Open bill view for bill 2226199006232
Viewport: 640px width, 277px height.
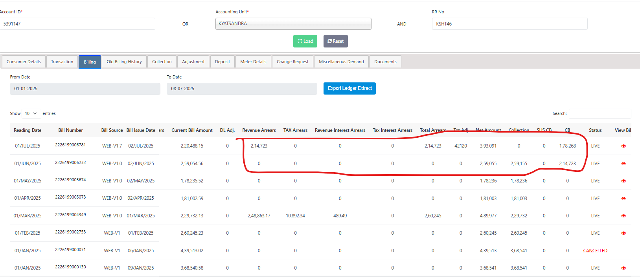[623, 164]
